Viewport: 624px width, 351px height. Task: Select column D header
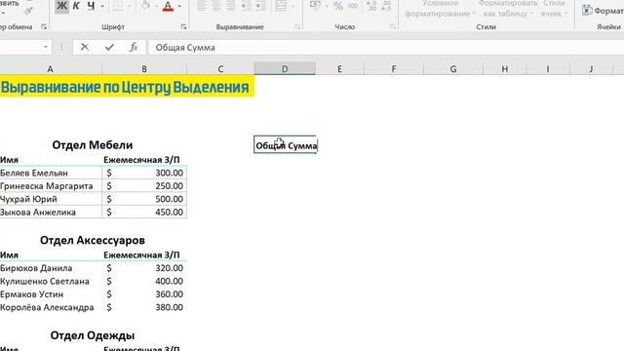[285, 69]
